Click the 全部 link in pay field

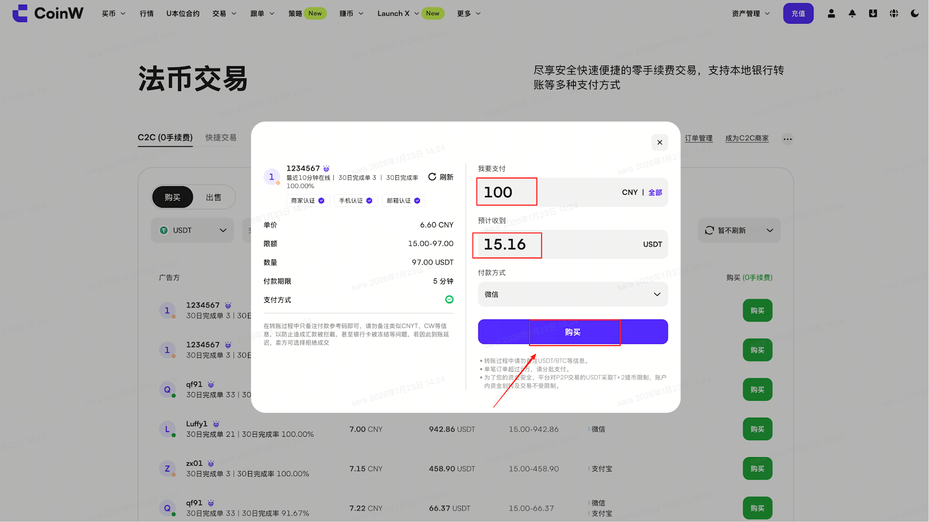[655, 193]
